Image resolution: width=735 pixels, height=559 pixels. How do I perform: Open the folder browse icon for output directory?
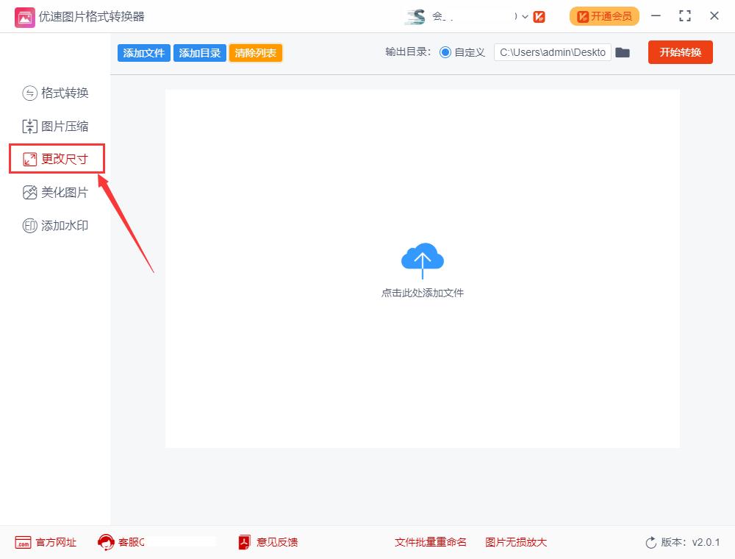623,52
